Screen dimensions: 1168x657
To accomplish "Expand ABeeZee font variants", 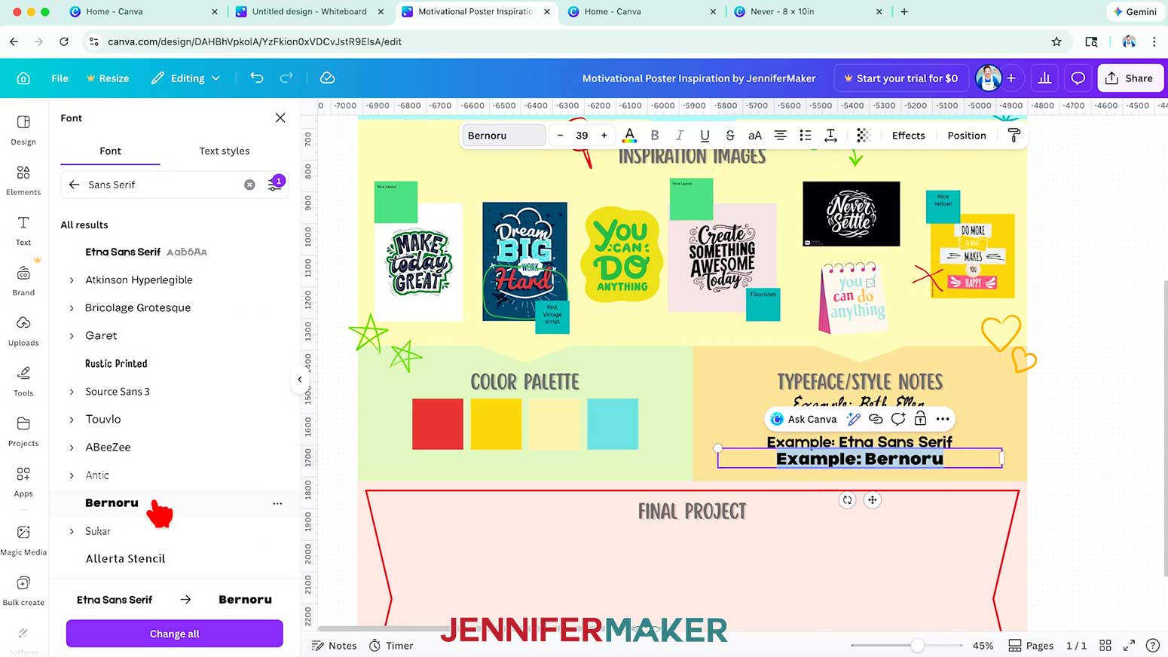I will (x=72, y=448).
